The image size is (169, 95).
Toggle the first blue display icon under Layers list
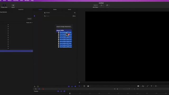pos(69,87)
